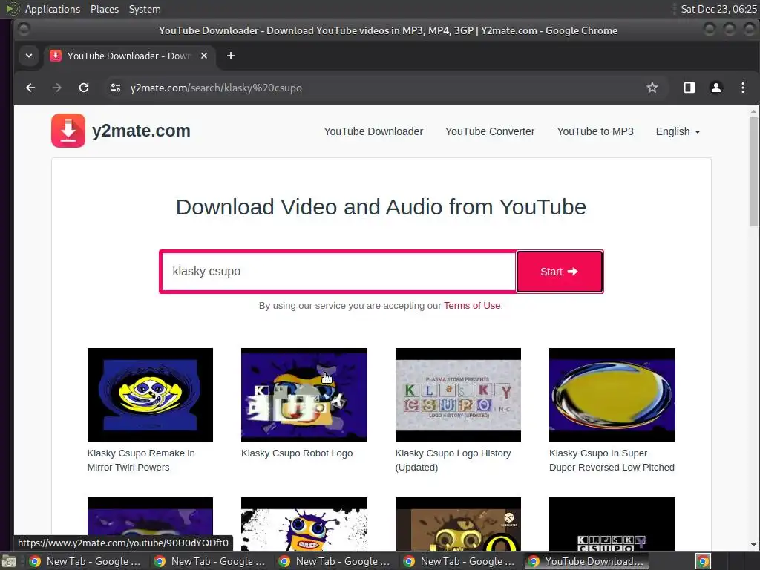Open Super Duper Reversed Low Pitched thumbnail
This screenshot has height=570, width=760.
coord(612,395)
